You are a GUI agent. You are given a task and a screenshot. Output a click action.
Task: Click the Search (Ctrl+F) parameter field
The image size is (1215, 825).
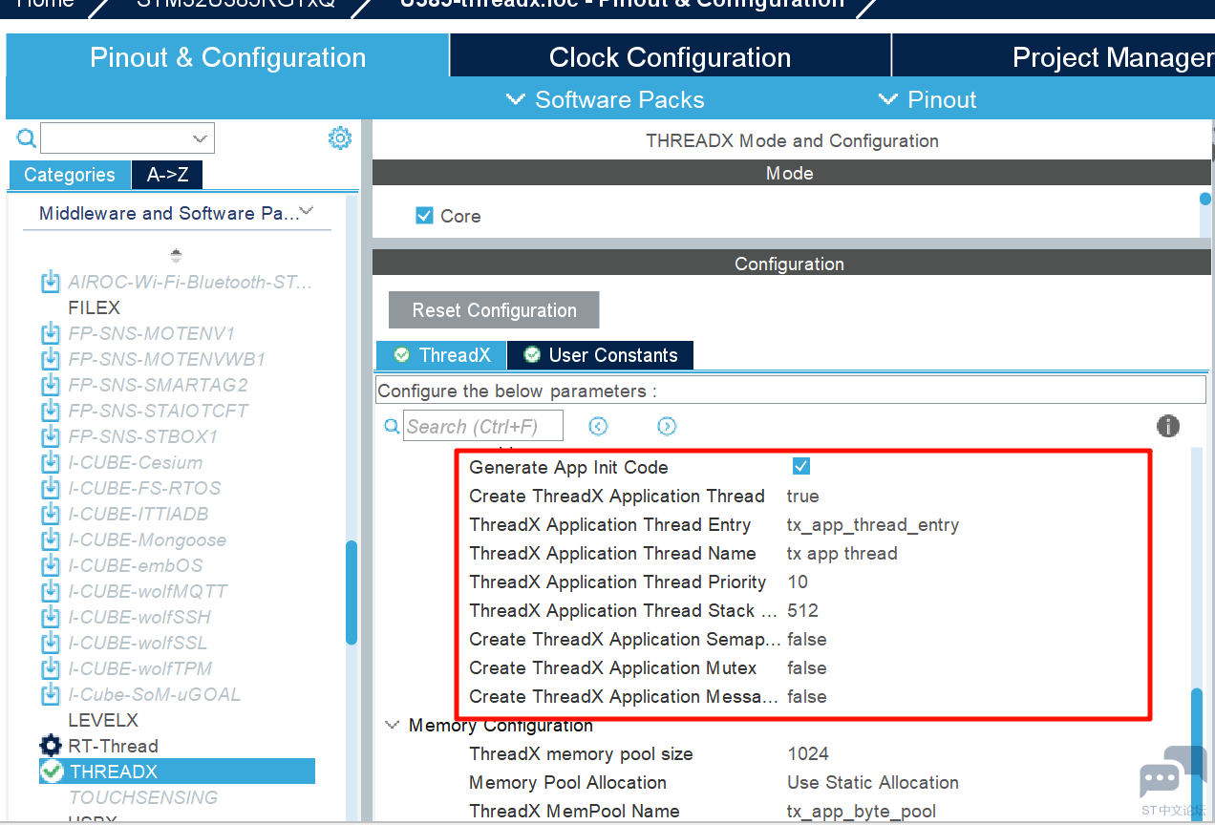[x=483, y=426]
